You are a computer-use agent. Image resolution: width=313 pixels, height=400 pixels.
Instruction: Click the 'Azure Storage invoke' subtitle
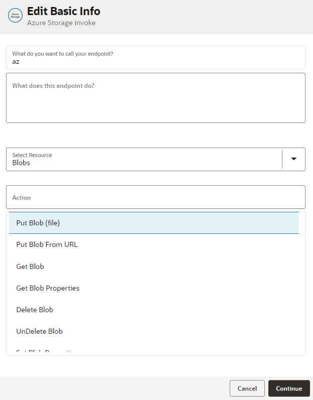(x=61, y=23)
